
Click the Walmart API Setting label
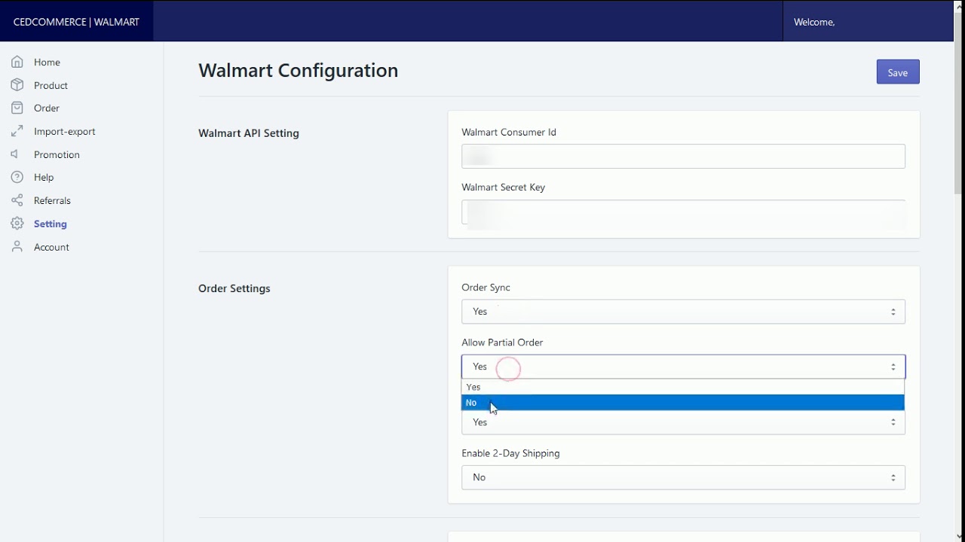coord(249,133)
